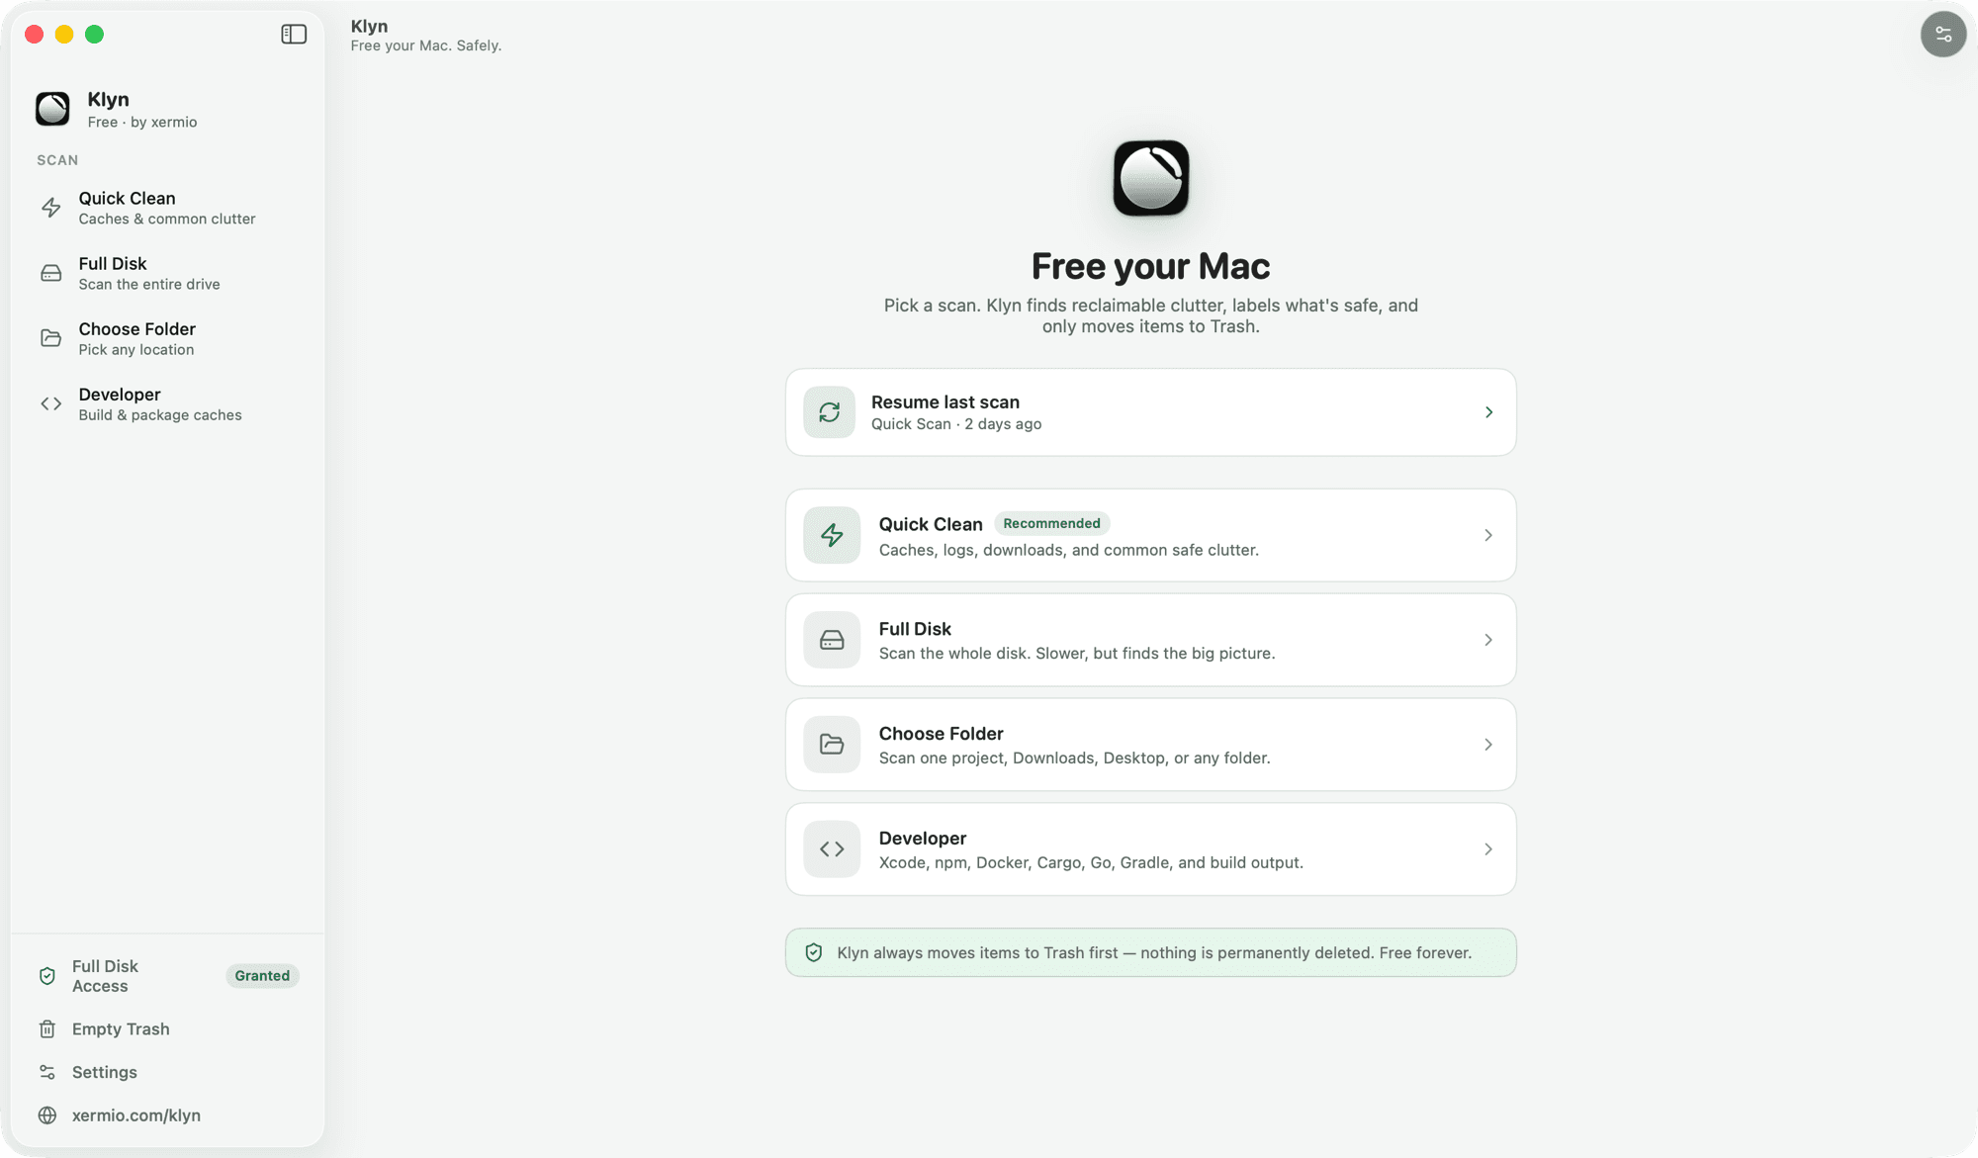Click the 'Free · by xermio' subtitle

tap(142, 123)
